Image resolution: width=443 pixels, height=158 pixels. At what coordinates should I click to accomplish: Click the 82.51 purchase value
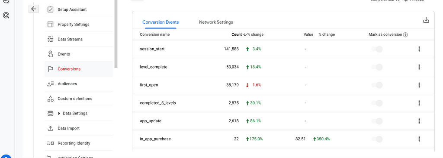[x=301, y=139]
